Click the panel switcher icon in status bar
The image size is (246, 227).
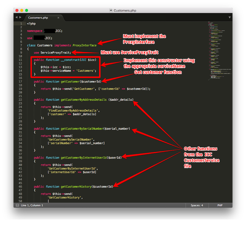tap(17, 205)
